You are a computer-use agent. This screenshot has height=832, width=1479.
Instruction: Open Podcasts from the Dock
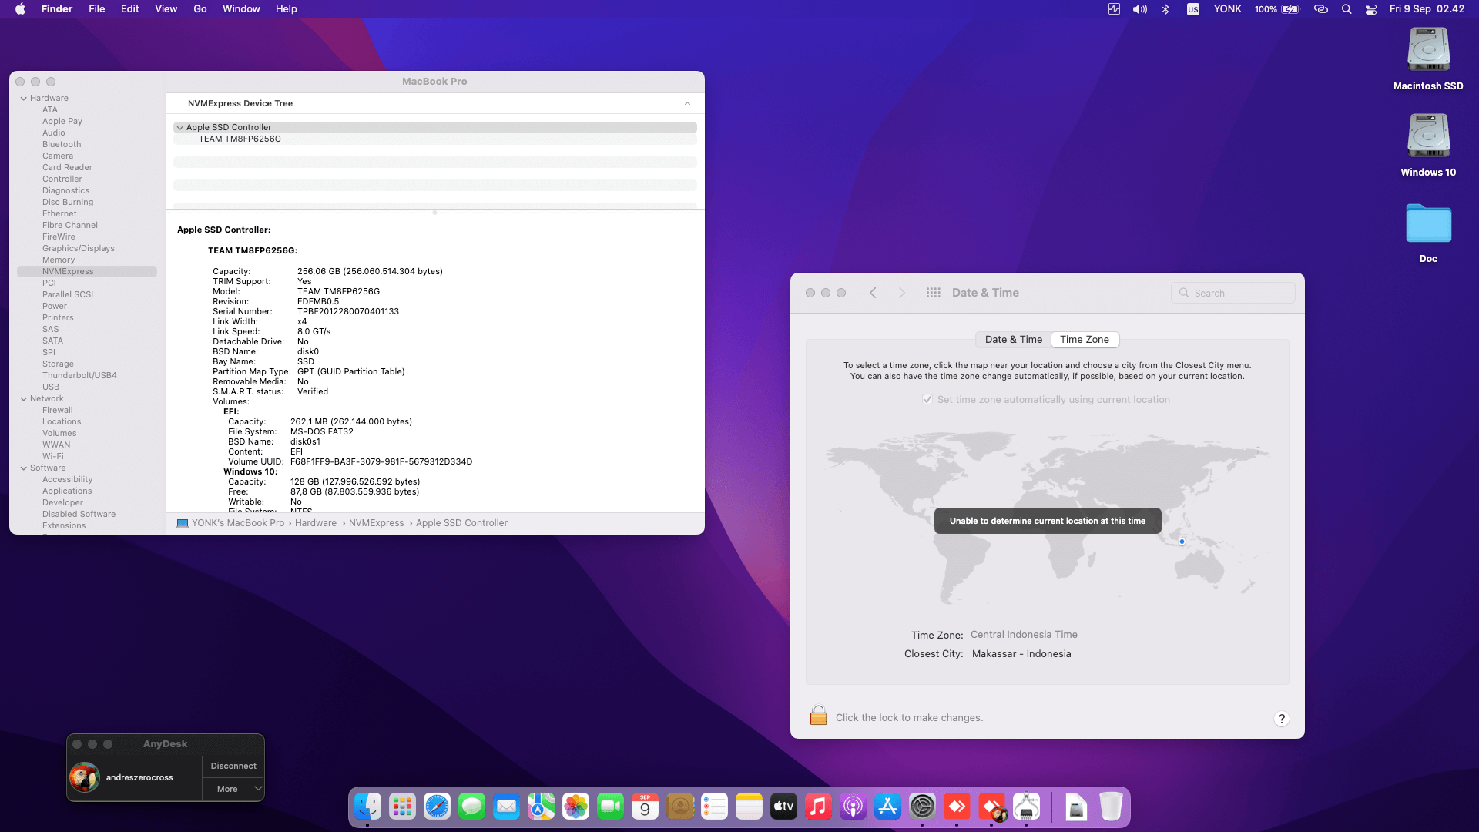[853, 807]
